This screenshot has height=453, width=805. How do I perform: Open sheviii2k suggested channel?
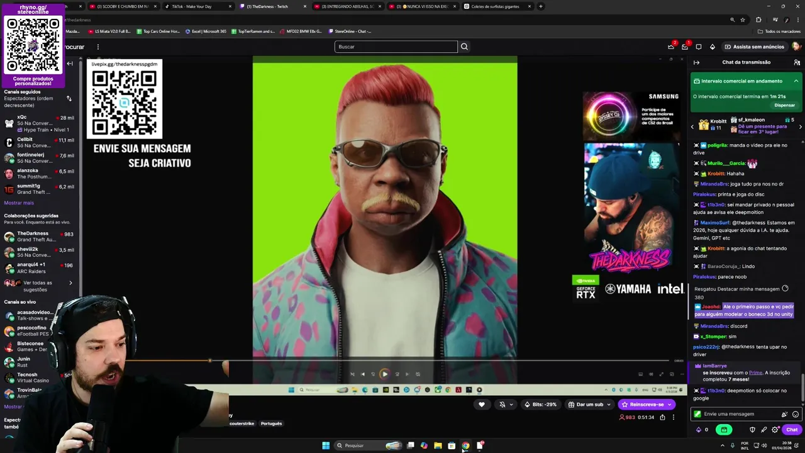click(x=39, y=252)
